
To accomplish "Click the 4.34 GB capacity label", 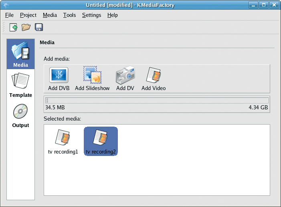I will coord(258,107).
